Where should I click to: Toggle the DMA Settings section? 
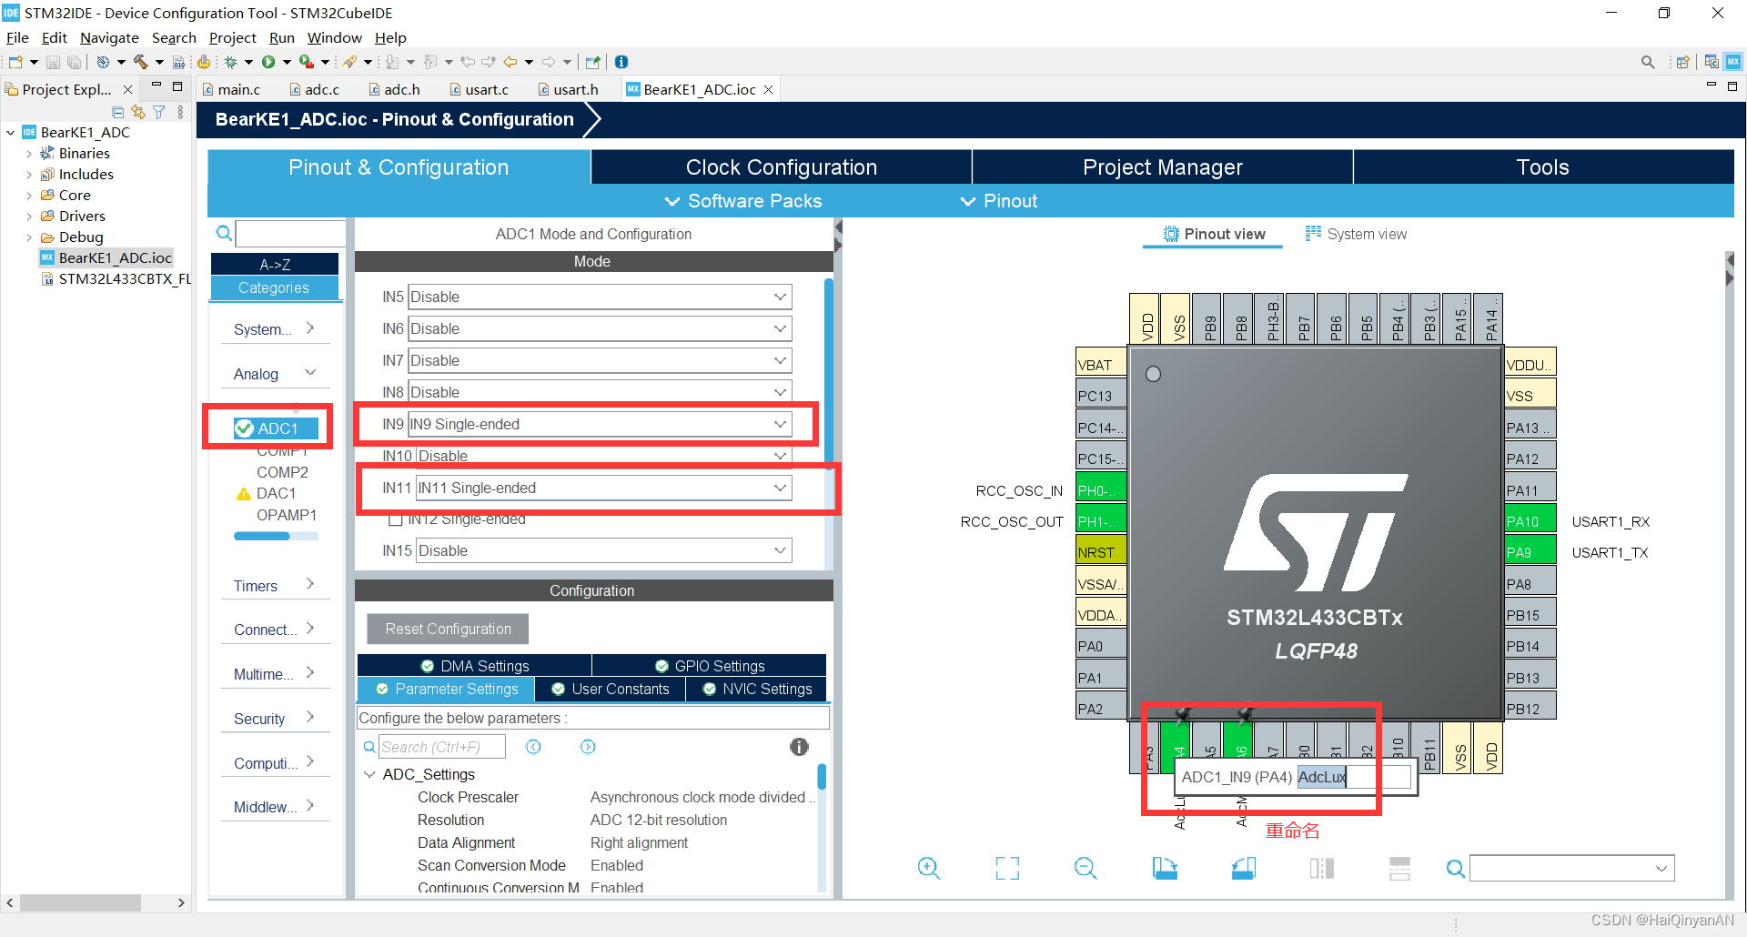(x=474, y=665)
